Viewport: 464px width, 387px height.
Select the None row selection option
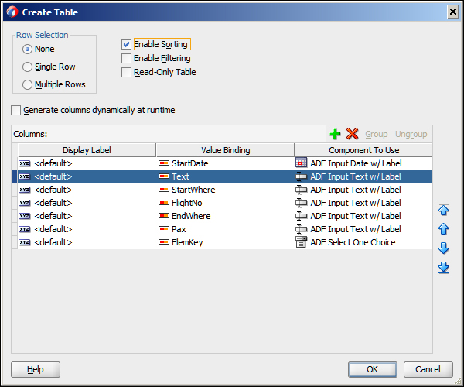(27, 50)
